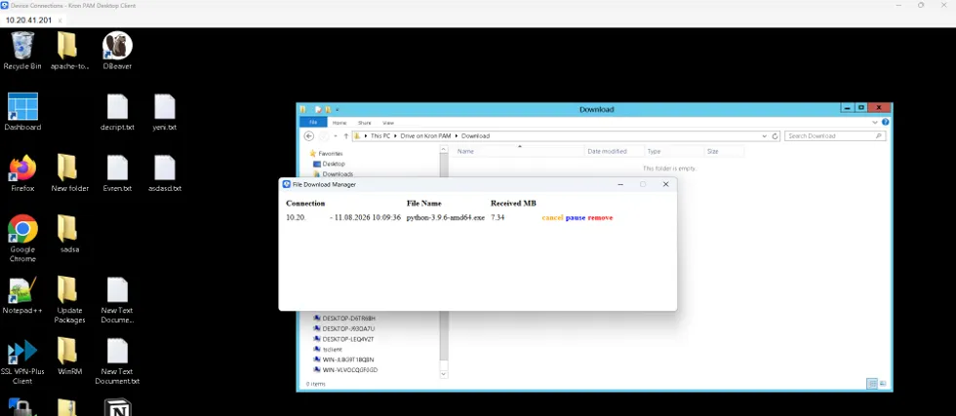The width and height of the screenshot is (956, 416).
Task: Click This PC in the address path
Action: tap(380, 135)
